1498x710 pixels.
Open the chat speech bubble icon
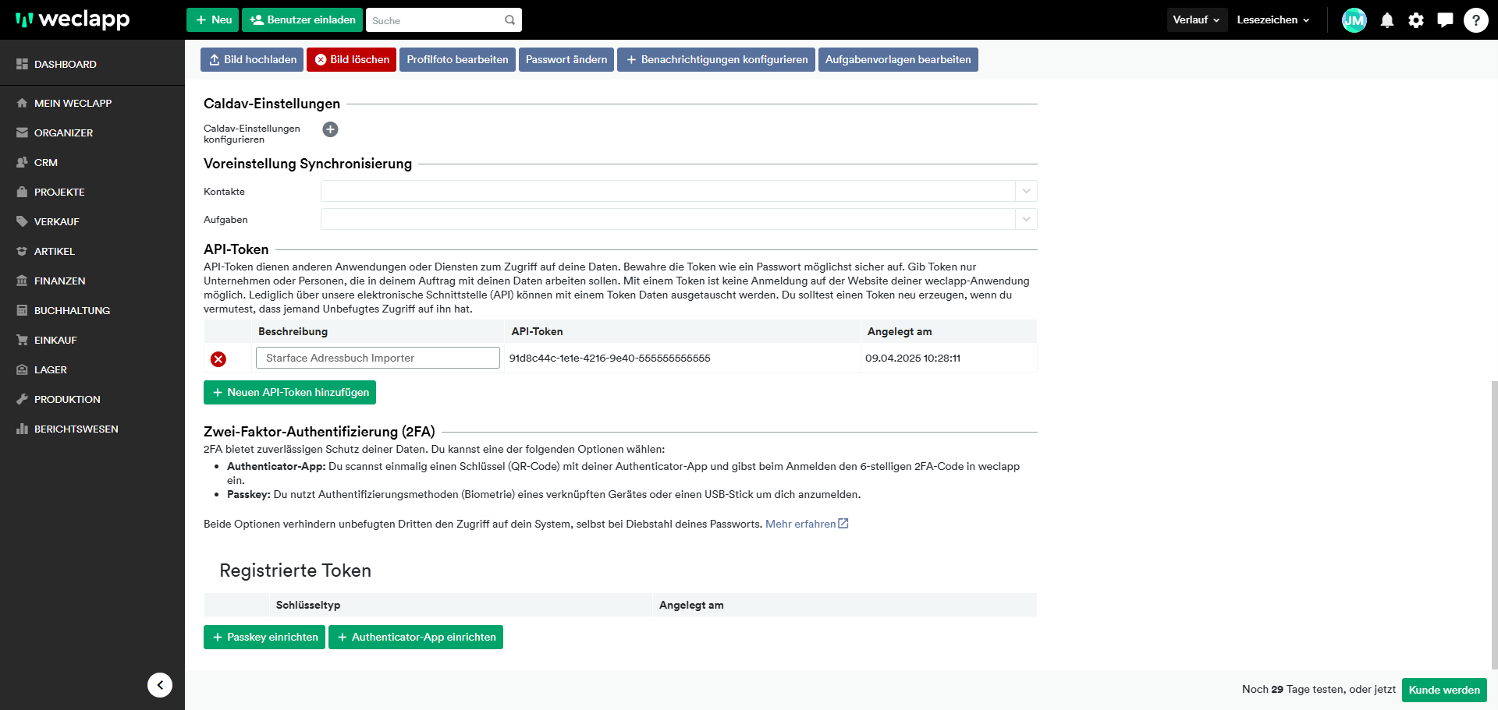[1445, 20]
